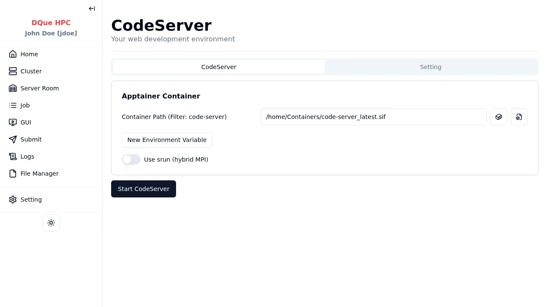The width and height of the screenshot is (547, 307).
Task: Click the file browse icon beside the container path
Action: point(519,117)
